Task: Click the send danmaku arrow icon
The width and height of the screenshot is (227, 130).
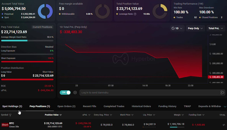Action: 222,92
